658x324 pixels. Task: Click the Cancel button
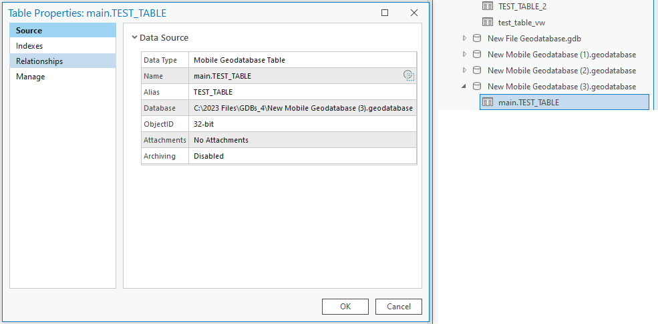point(398,307)
